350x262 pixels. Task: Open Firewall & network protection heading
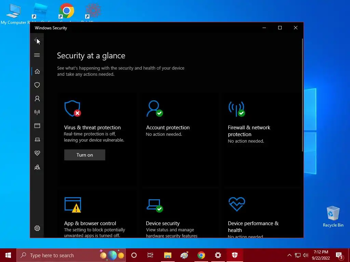point(249,131)
